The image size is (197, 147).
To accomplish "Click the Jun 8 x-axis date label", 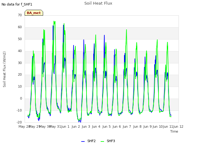I will [137, 126].
